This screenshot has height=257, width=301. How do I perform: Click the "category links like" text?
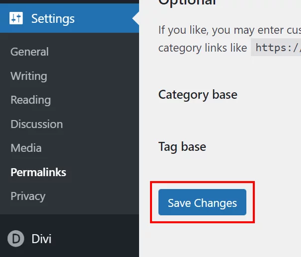(x=203, y=48)
